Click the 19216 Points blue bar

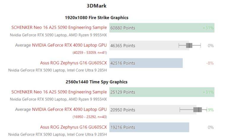[x=149, y=127]
